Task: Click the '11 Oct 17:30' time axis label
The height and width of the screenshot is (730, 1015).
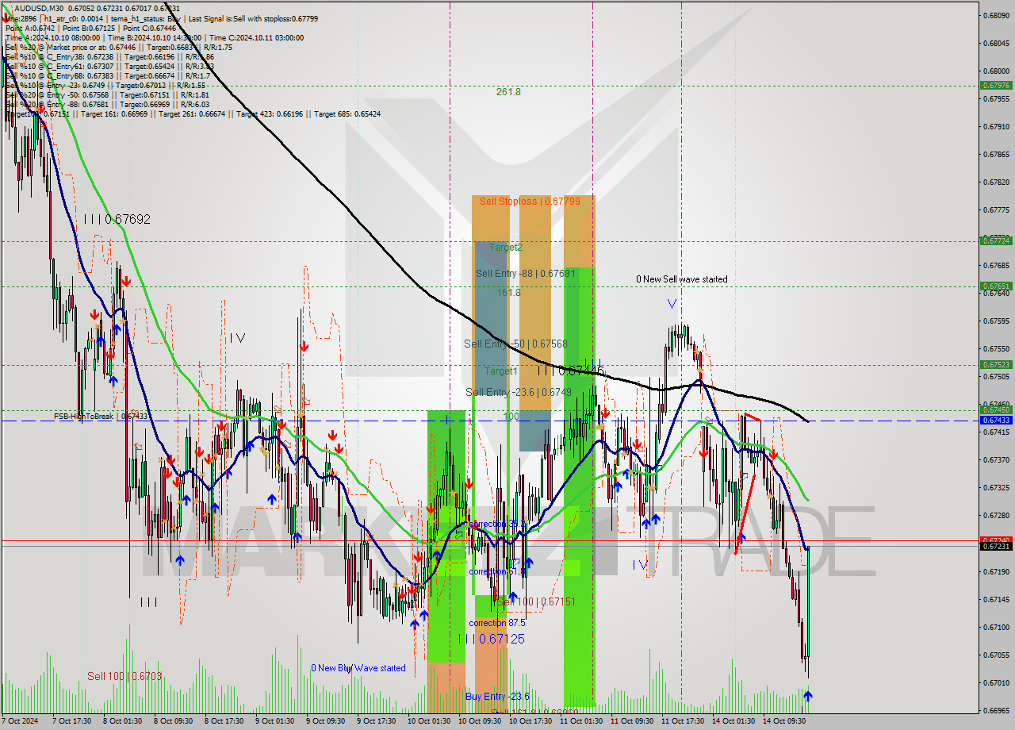Action: (x=683, y=721)
